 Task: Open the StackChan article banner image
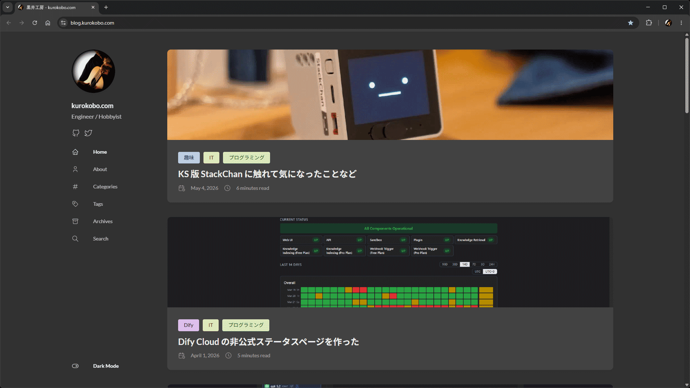pyautogui.click(x=390, y=95)
